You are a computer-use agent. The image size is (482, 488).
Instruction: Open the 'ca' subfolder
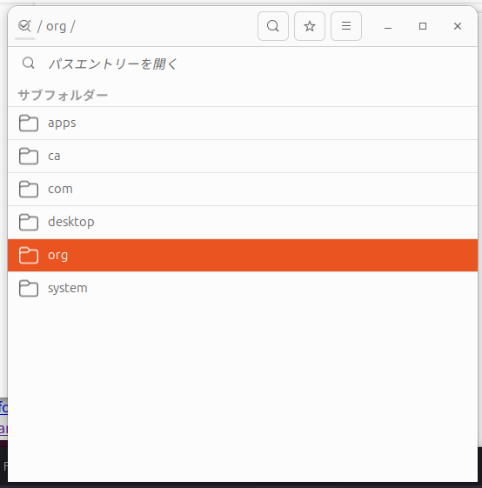(x=243, y=157)
